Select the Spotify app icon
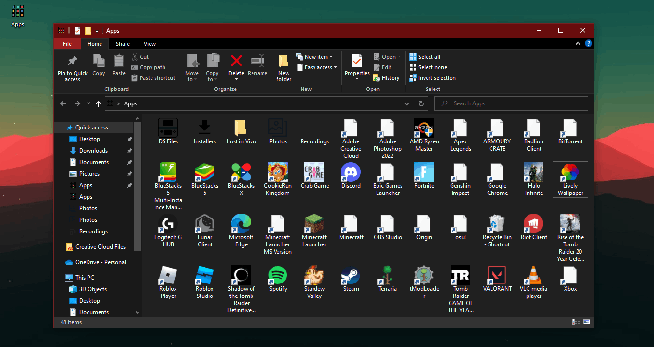This screenshot has width=654, height=347. [278, 276]
